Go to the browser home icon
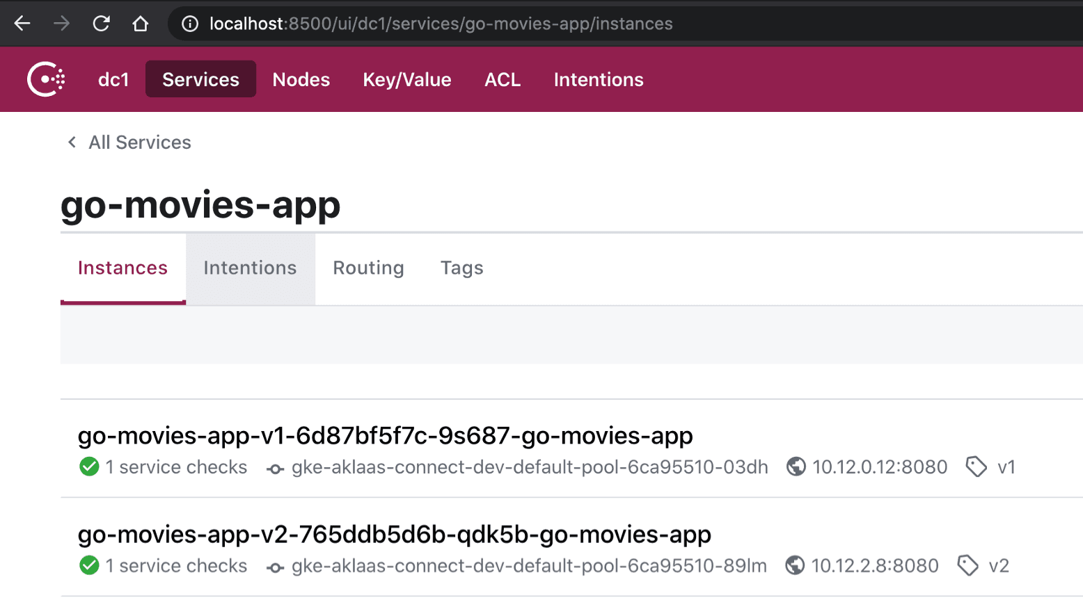1083x616 pixels. coord(141,24)
